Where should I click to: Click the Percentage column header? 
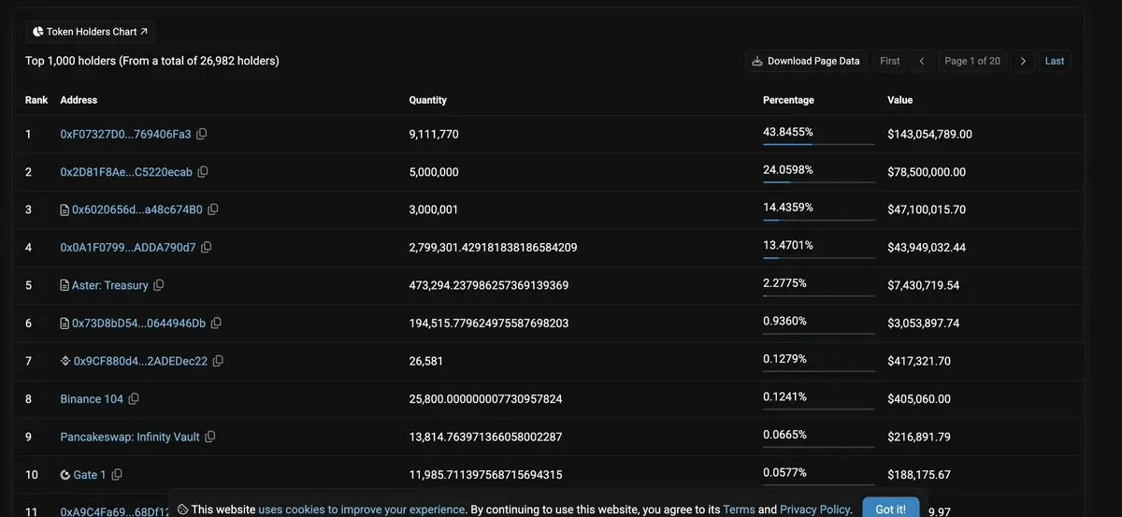tap(788, 100)
